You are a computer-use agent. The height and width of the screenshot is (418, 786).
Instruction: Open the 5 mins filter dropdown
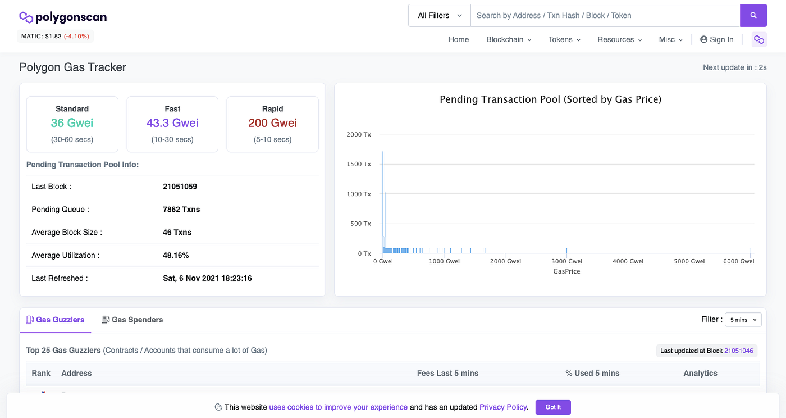click(x=743, y=320)
